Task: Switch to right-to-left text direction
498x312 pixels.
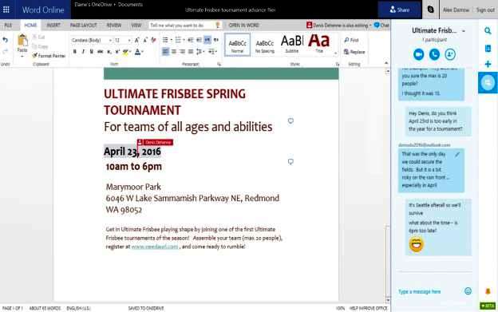Action: click(x=216, y=40)
